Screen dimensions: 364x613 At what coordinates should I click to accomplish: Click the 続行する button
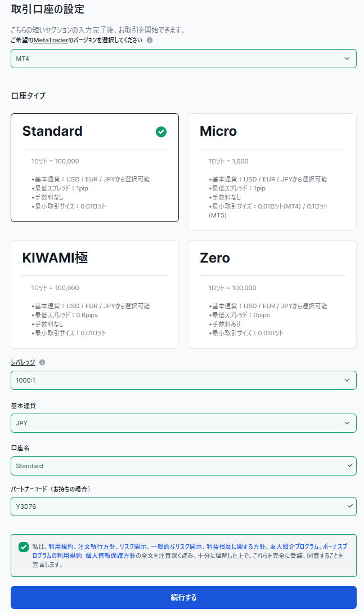point(183,597)
